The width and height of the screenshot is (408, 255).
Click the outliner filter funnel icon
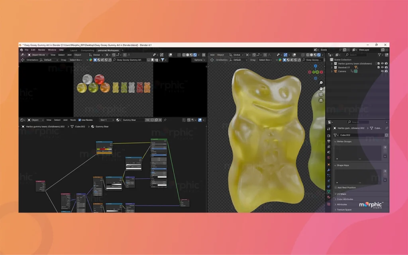[x=380, y=55]
